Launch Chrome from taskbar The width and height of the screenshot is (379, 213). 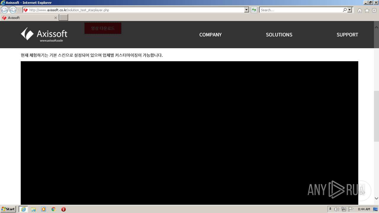[x=54, y=209]
